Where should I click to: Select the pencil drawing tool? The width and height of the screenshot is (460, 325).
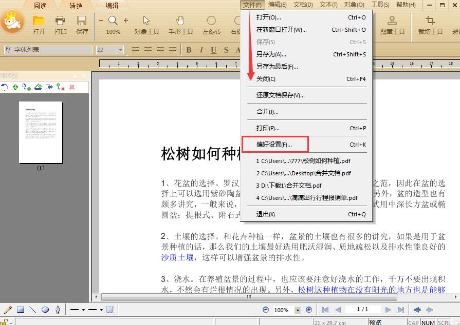click(8, 310)
